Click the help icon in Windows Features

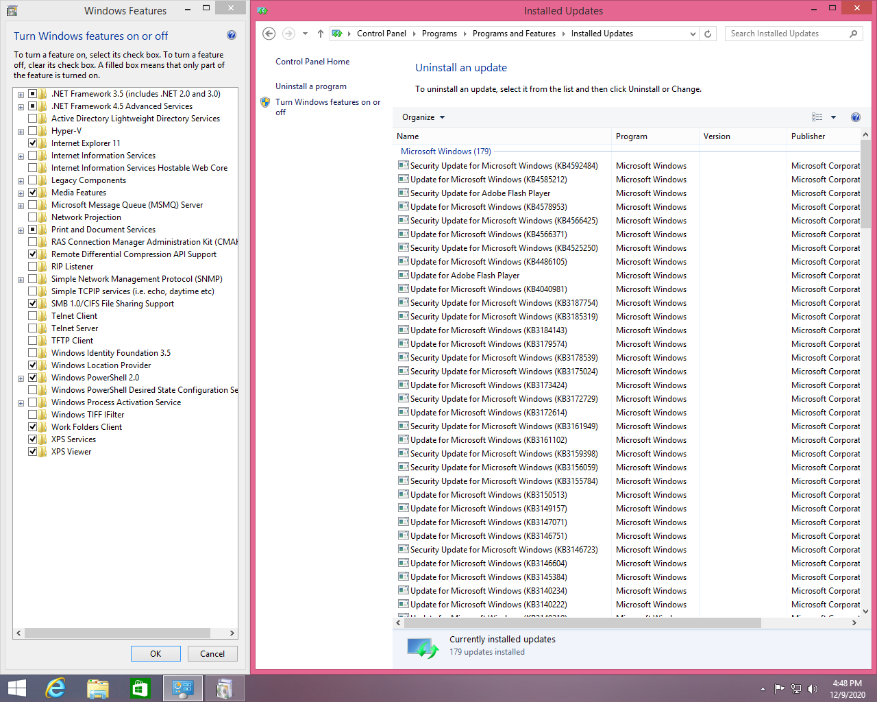232,35
